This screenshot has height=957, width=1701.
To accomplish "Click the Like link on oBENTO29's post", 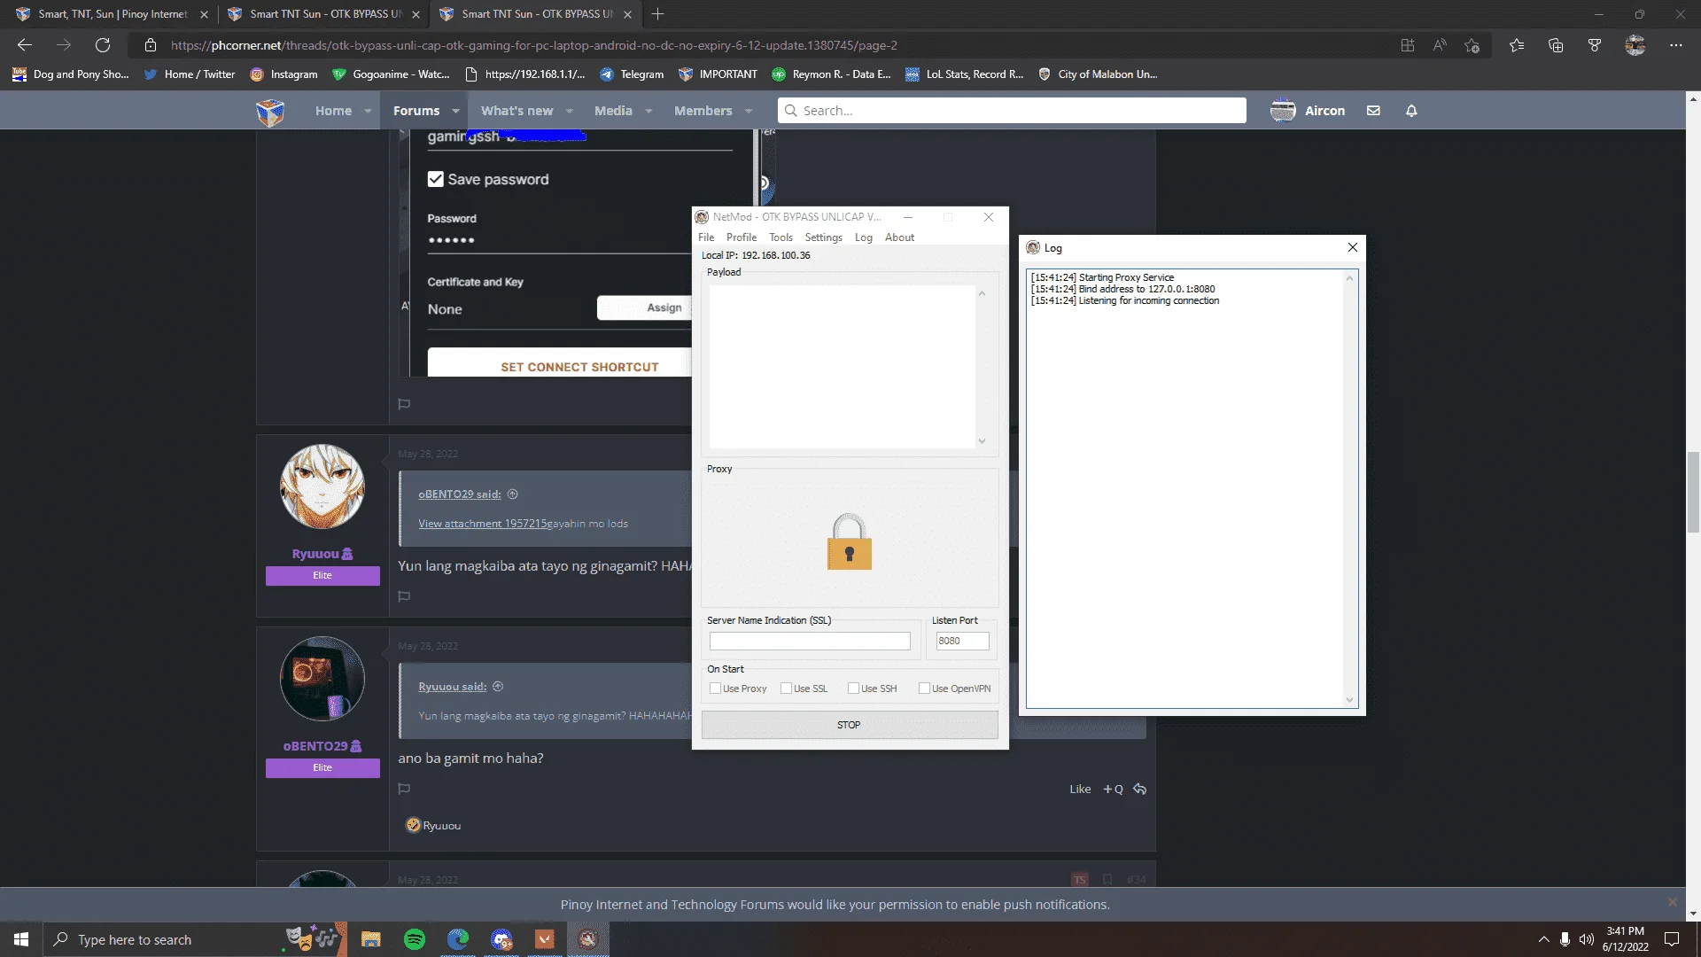I will tap(1080, 789).
